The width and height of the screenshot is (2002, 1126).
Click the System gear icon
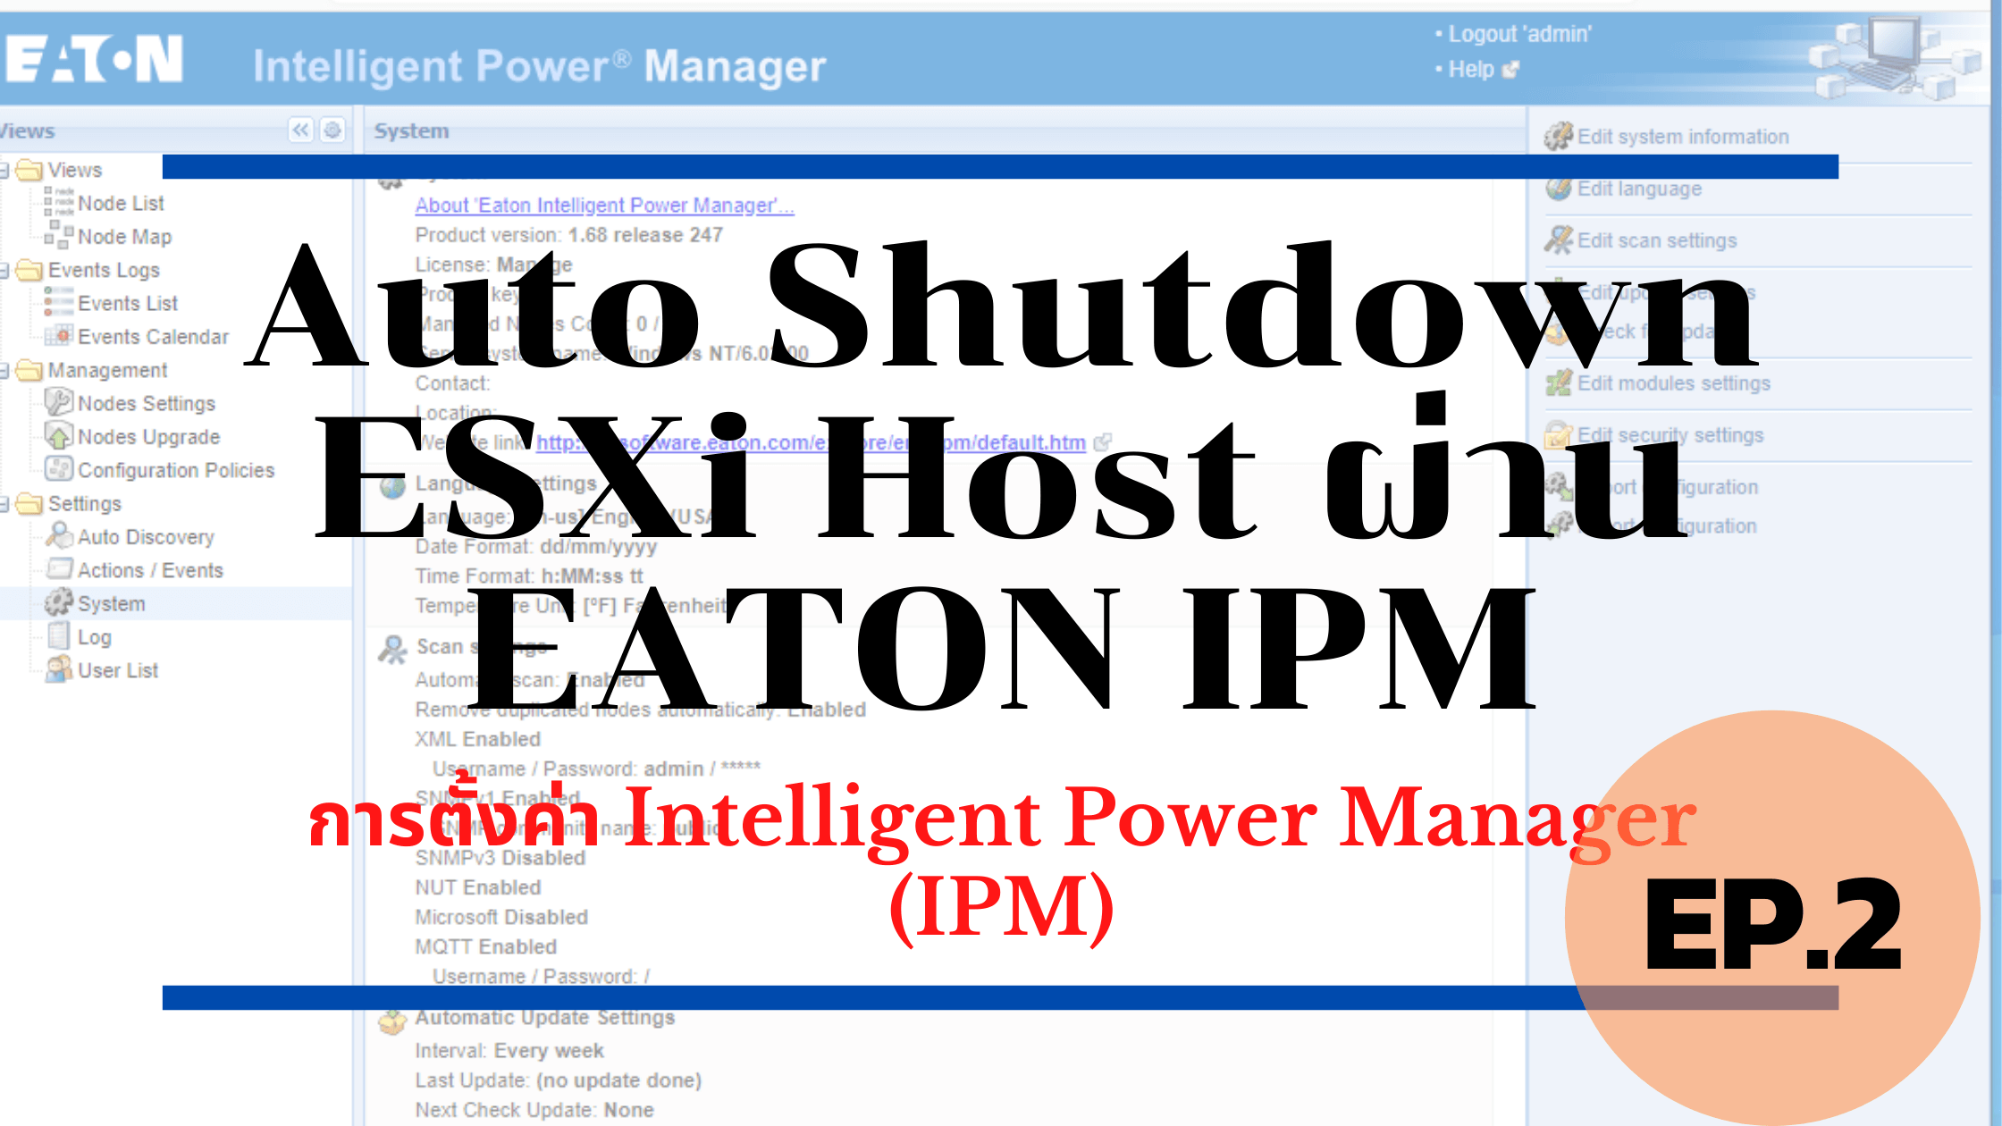[59, 602]
